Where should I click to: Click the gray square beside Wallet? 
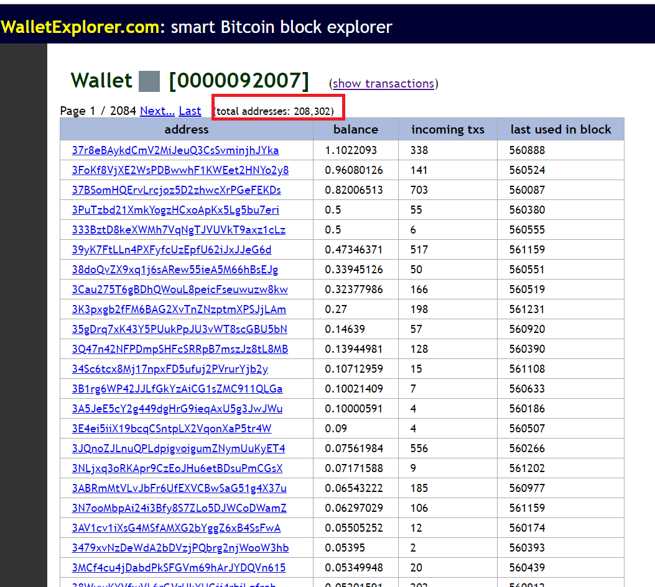tap(149, 81)
